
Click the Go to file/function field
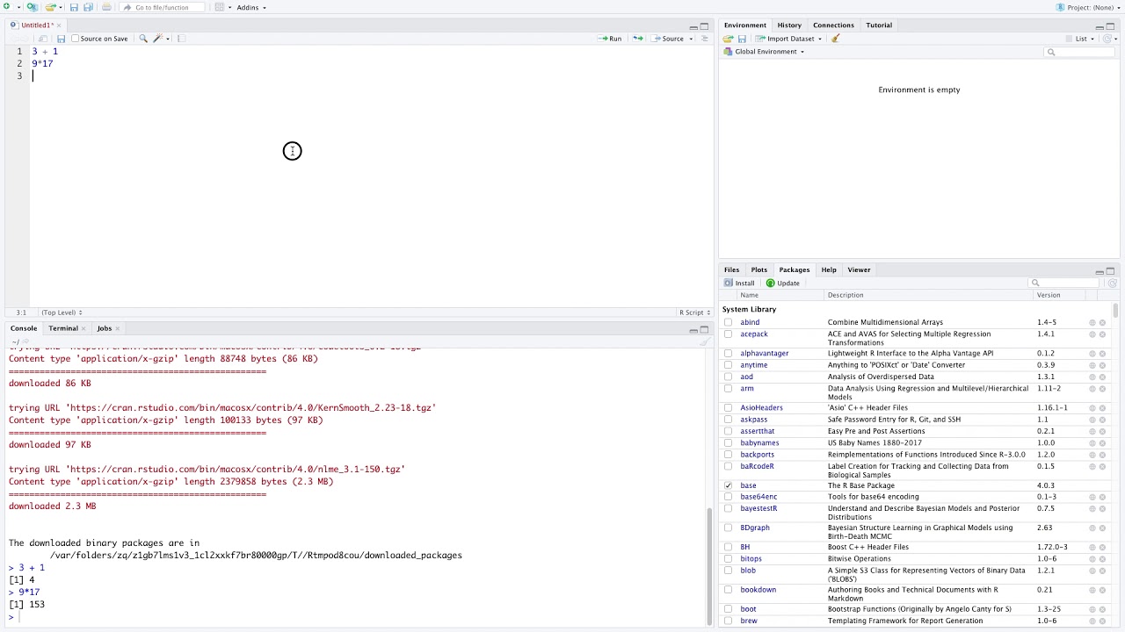tap(163, 7)
